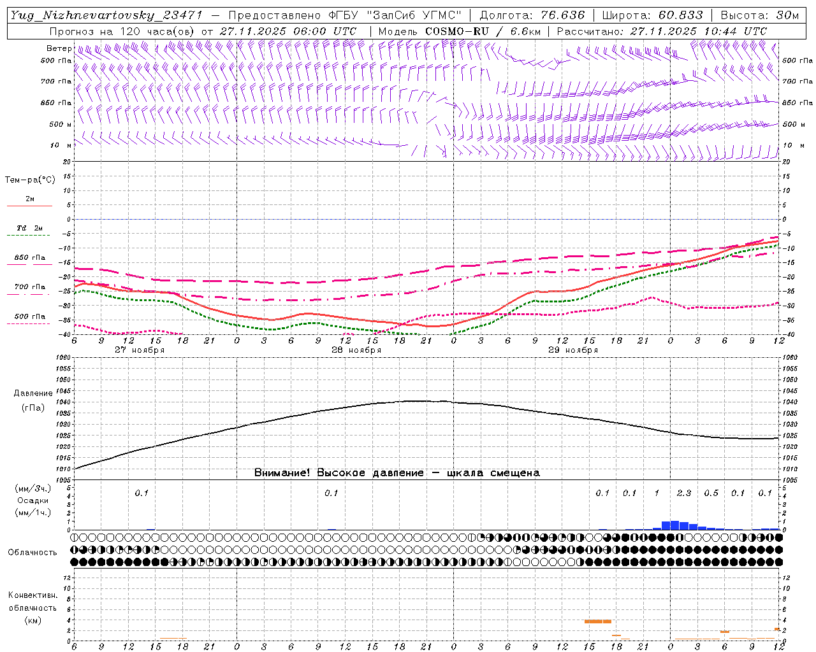The width and height of the screenshot is (816, 652).
Task: Select the Td 2м dew point legend entry
Action: pyautogui.click(x=29, y=228)
